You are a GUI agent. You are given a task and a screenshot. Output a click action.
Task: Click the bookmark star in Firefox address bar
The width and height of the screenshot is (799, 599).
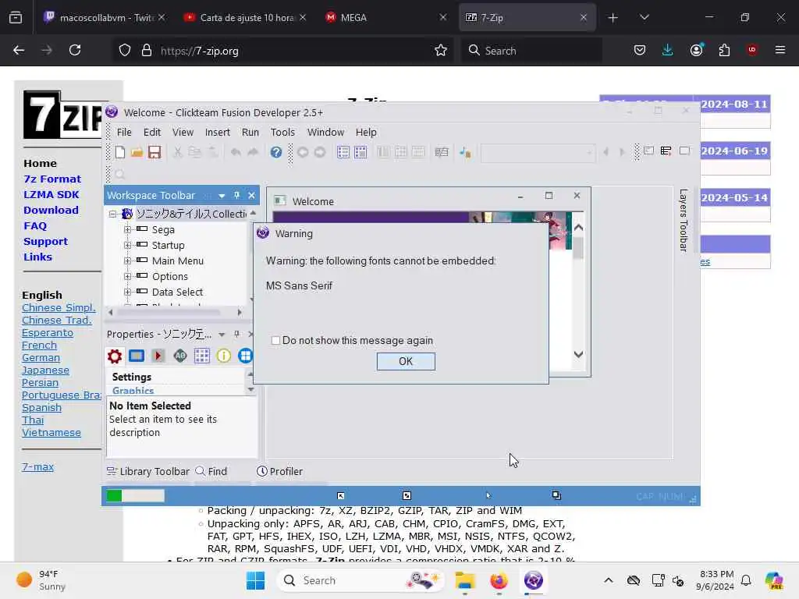[x=441, y=50]
